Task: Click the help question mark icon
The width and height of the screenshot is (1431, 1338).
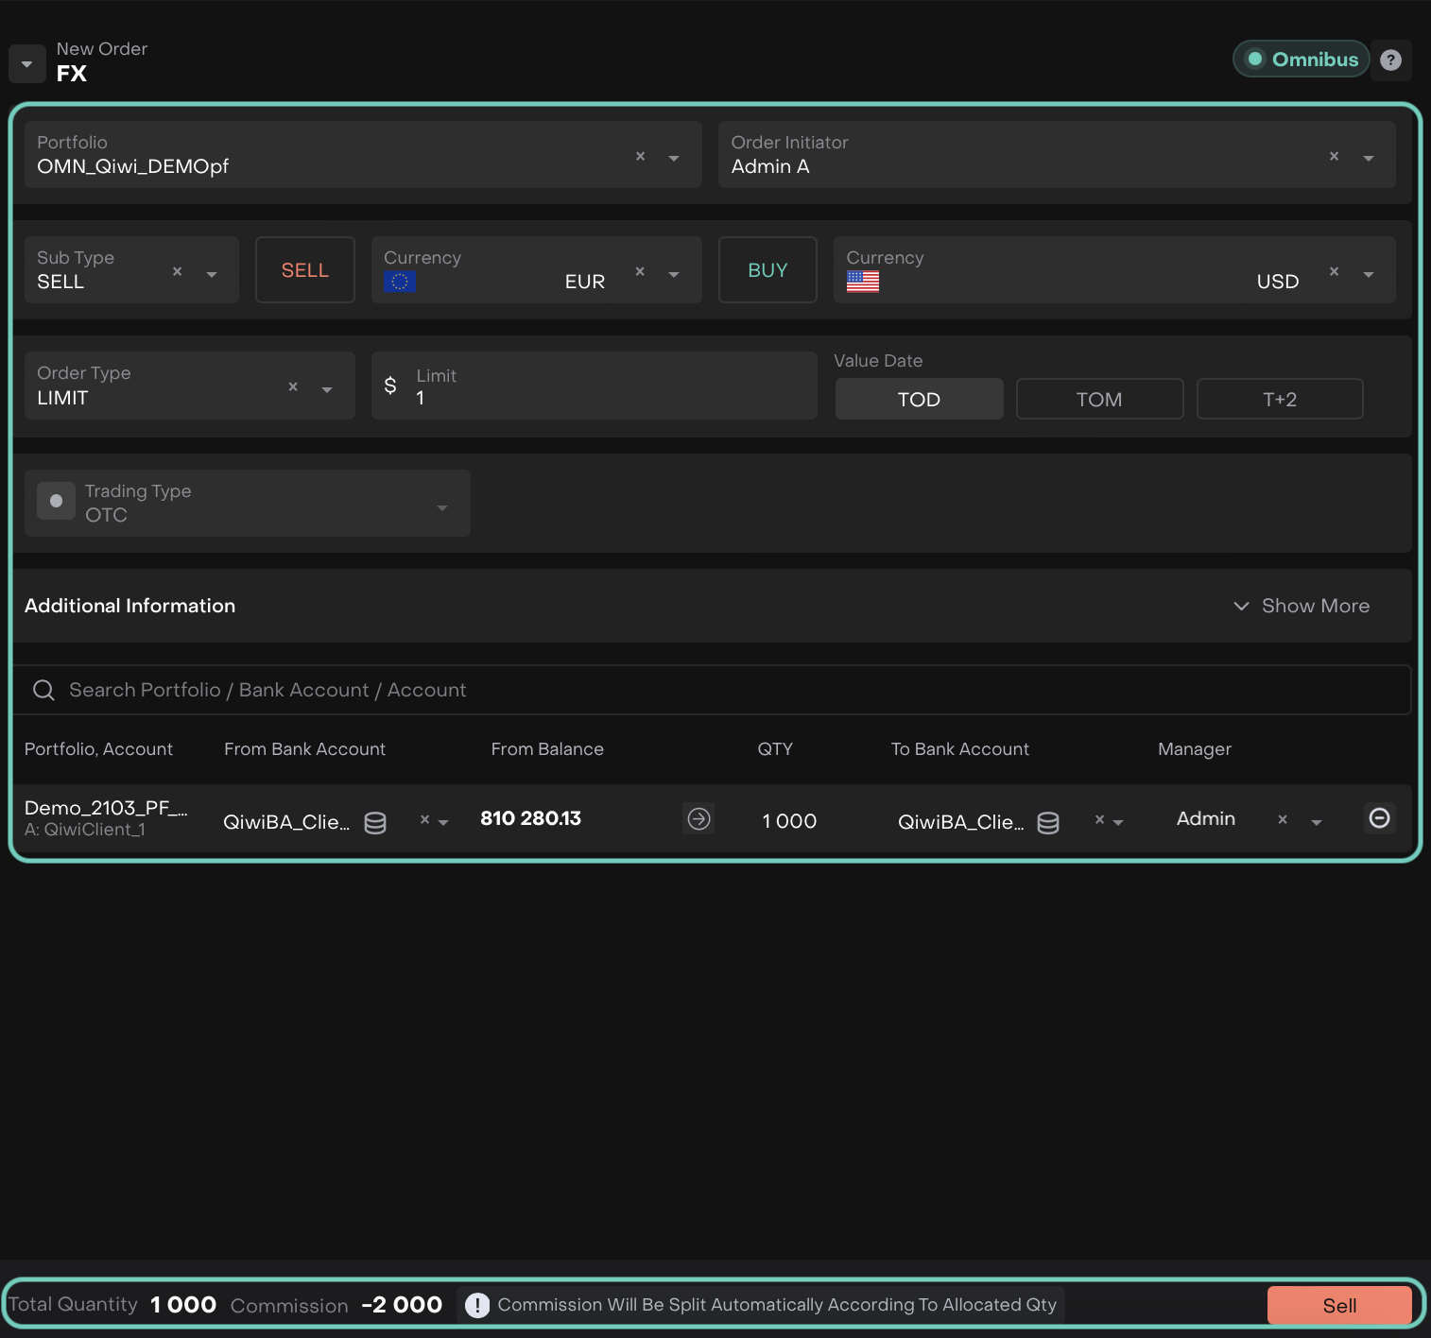Action: (1390, 60)
